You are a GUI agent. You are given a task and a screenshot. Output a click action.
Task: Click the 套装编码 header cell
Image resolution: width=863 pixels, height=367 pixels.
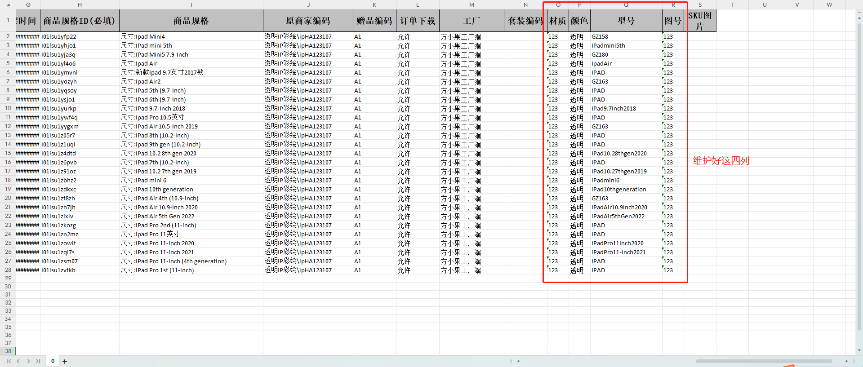[x=525, y=21]
